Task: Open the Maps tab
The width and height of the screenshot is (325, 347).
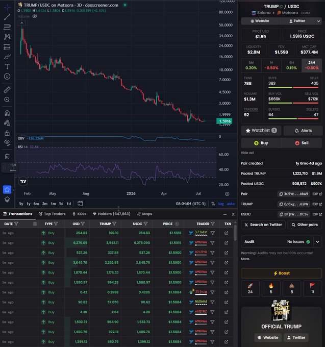Action: pyautogui.click(x=144, y=214)
